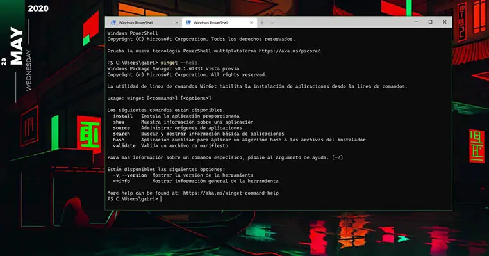
Task: Click PowerShell icon on the active tab
Action: point(188,23)
